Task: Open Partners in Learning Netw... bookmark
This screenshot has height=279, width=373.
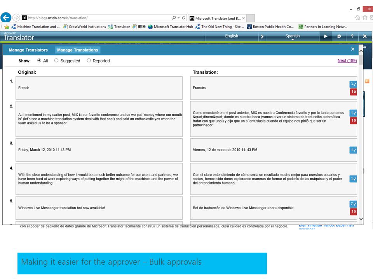Action: [323, 27]
